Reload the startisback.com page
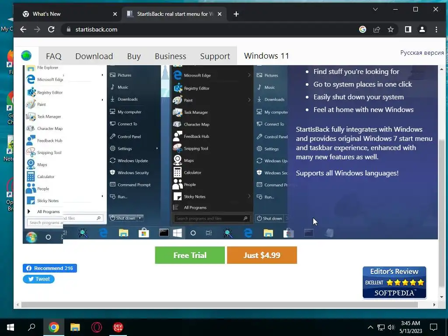Screen dimensions: 448x336 coord(51,29)
